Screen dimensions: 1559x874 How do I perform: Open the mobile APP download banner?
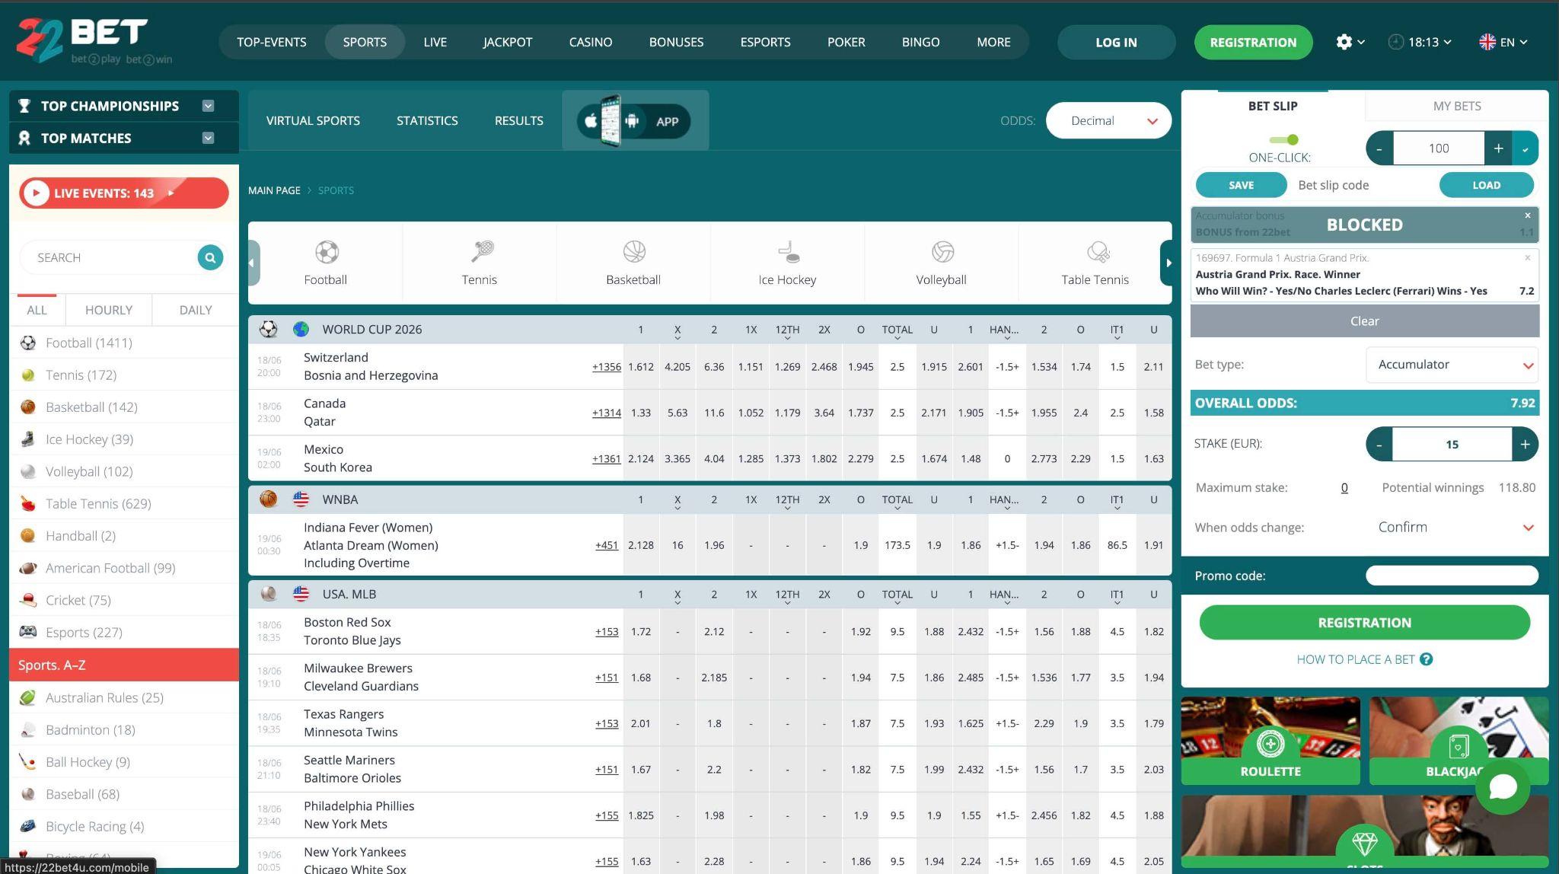click(x=635, y=120)
